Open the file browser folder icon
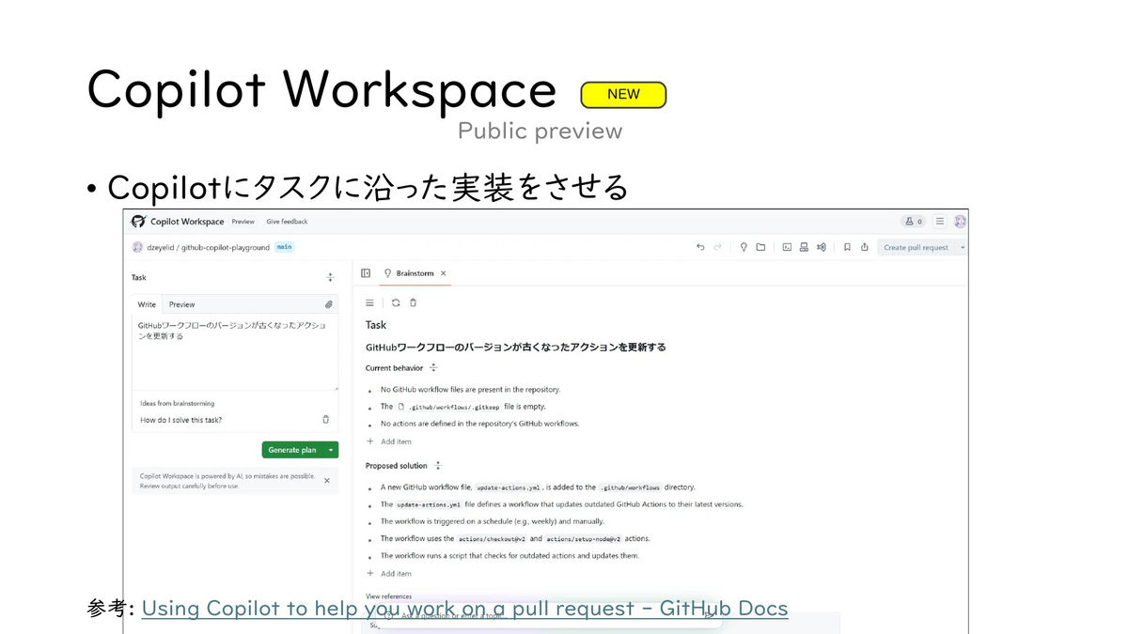1128x634 pixels. 760,247
